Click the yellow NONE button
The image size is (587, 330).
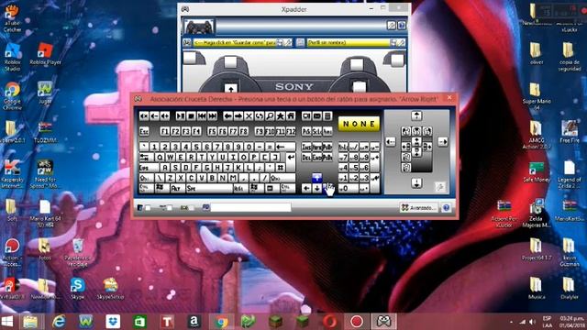(359, 124)
